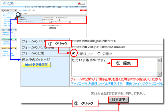Click 画像ファイルのアップロード link

(x=144, y=84)
